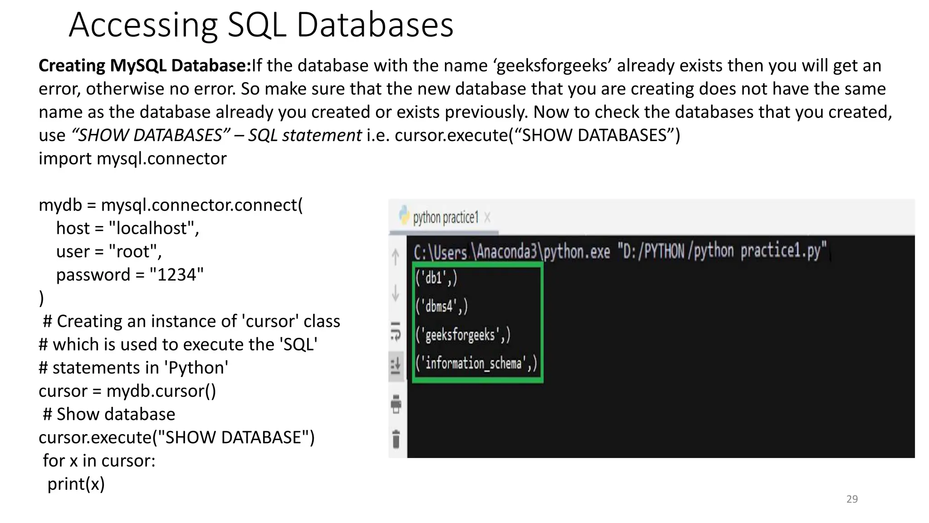Click the ('db1',) output line
929x523 pixels.
(x=436, y=277)
